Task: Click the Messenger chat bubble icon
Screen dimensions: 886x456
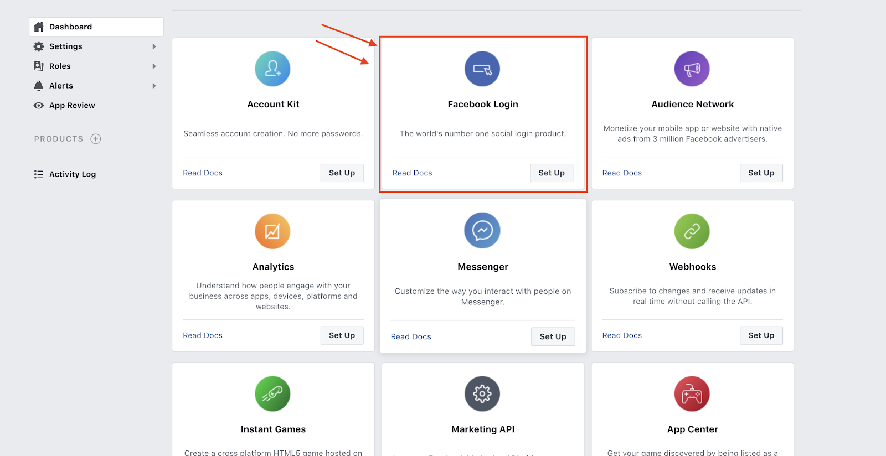Action: pos(482,230)
